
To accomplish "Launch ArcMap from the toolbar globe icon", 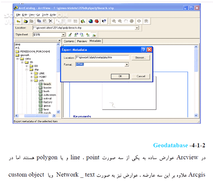I will [90, 21].
